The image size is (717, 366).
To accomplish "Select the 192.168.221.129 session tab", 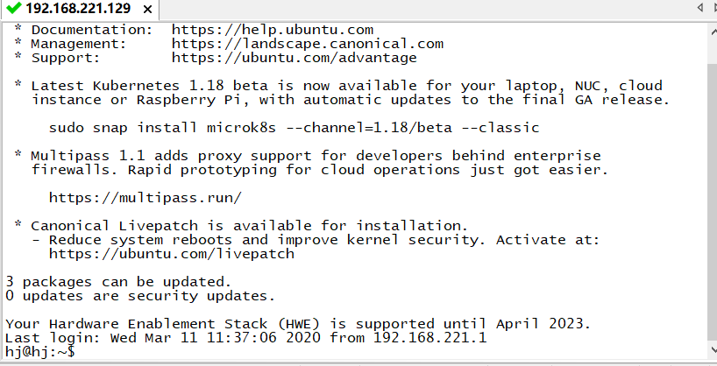I will point(77,10).
